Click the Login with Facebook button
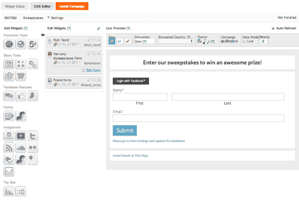The image size is (299, 200). coord(131,81)
